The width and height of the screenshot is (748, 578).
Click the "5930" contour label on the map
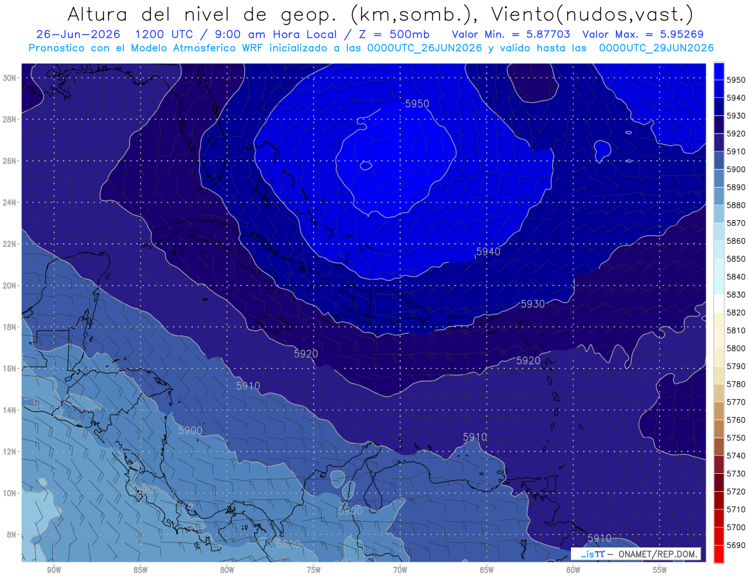tap(533, 304)
